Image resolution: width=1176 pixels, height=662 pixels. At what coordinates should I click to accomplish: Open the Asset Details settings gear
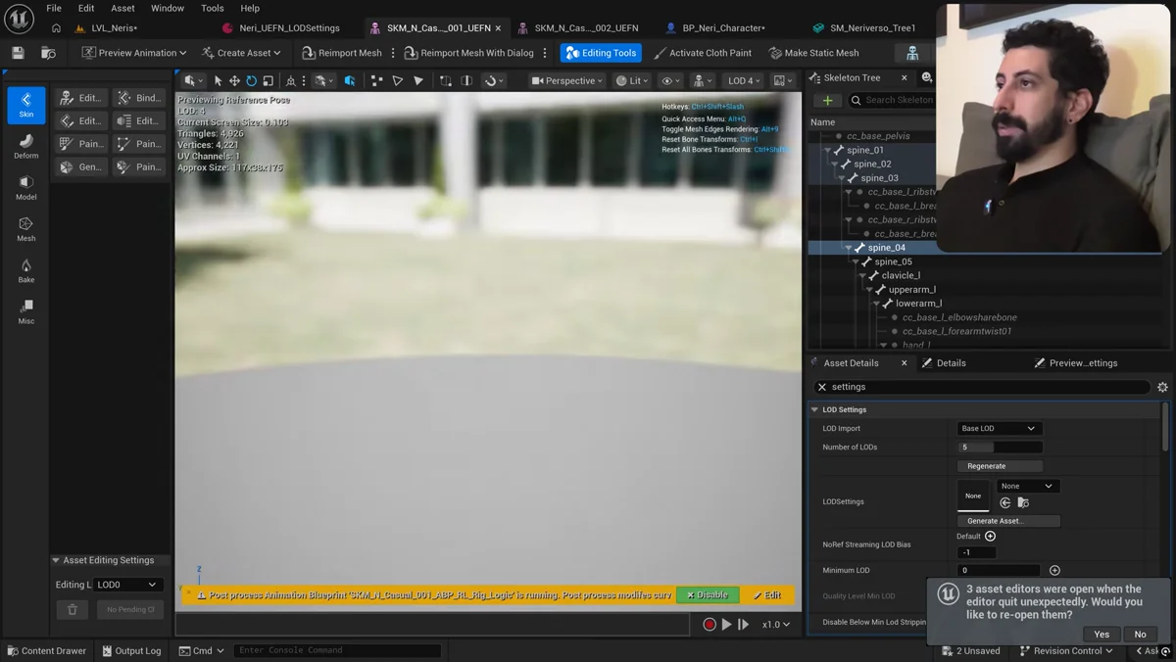1162,387
